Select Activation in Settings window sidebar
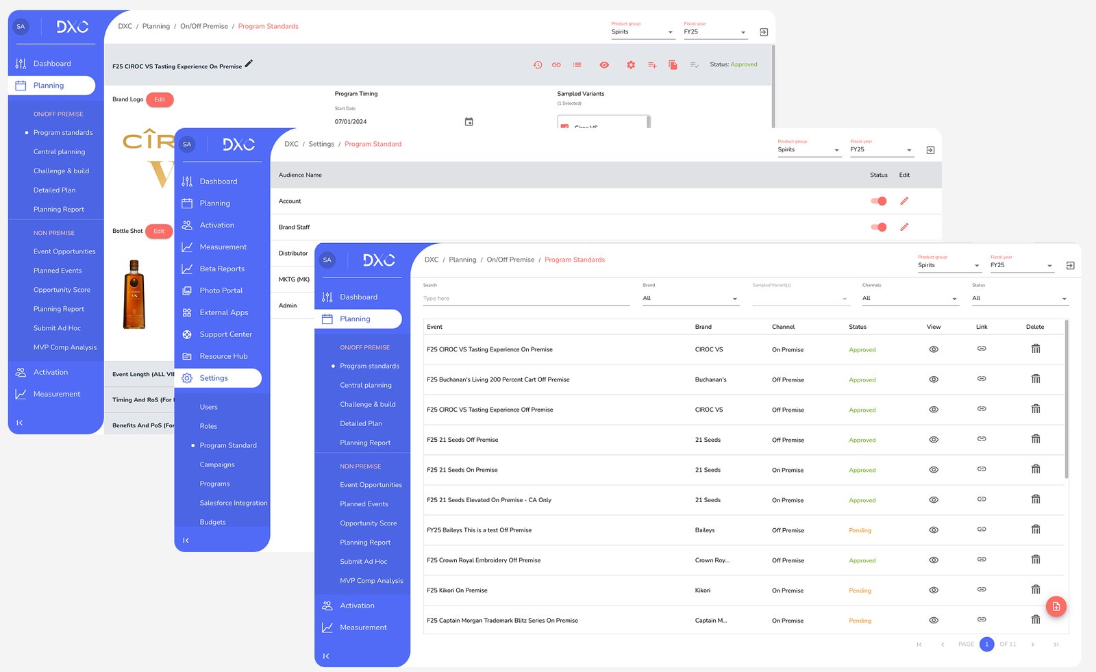The image size is (1096, 672). (x=217, y=225)
